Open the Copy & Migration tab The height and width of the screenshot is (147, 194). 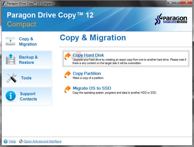pyautogui.click(x=28, y=42)
